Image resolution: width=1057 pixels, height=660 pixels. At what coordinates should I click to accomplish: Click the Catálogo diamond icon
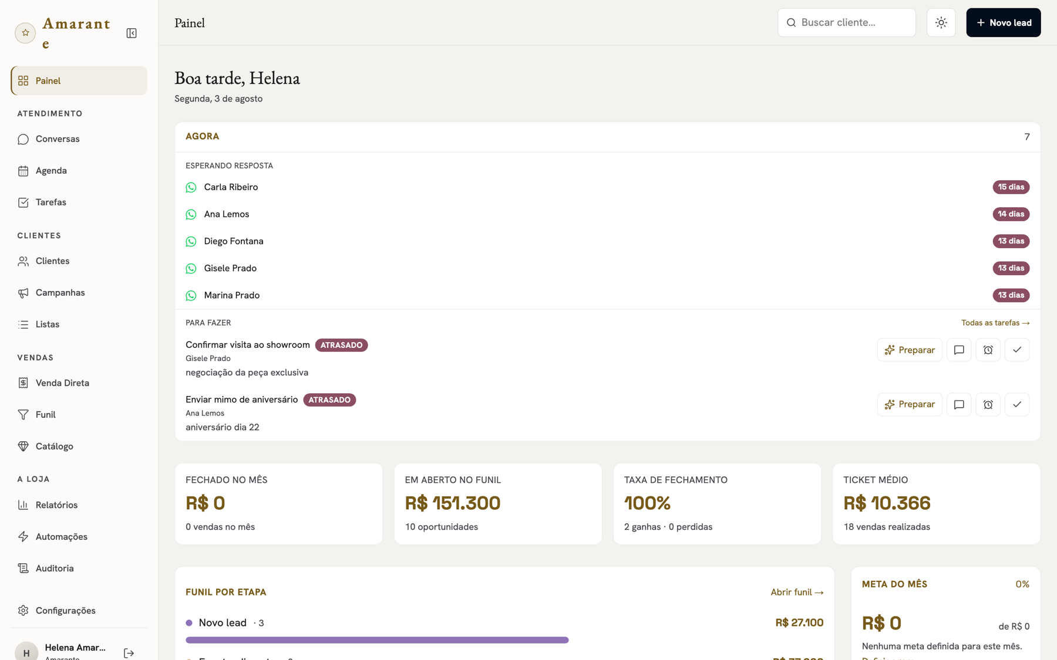pos(23,446)
